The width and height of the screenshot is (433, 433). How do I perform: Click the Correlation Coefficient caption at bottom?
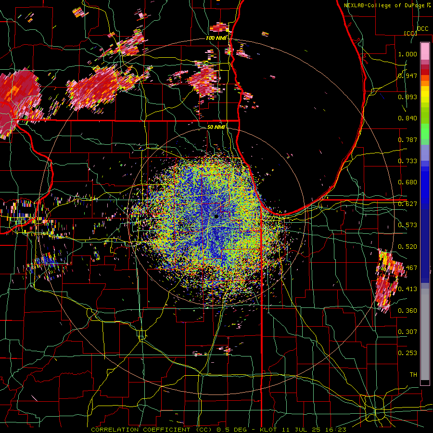(x=219, y=430)
